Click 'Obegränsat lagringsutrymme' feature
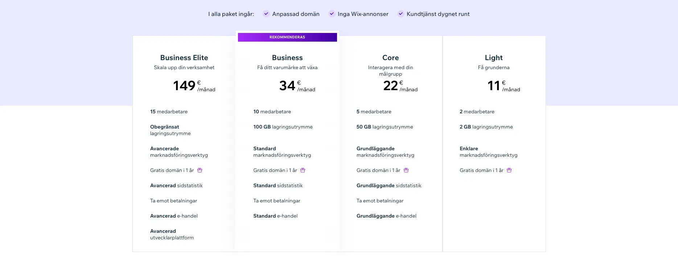This screenshot has width=678, height=256. [x=170, y=130]
